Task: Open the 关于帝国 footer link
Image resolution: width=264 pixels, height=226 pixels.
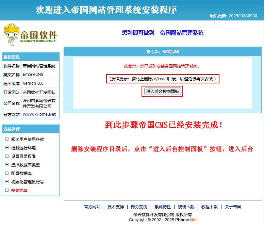Action: coord(233,207)
